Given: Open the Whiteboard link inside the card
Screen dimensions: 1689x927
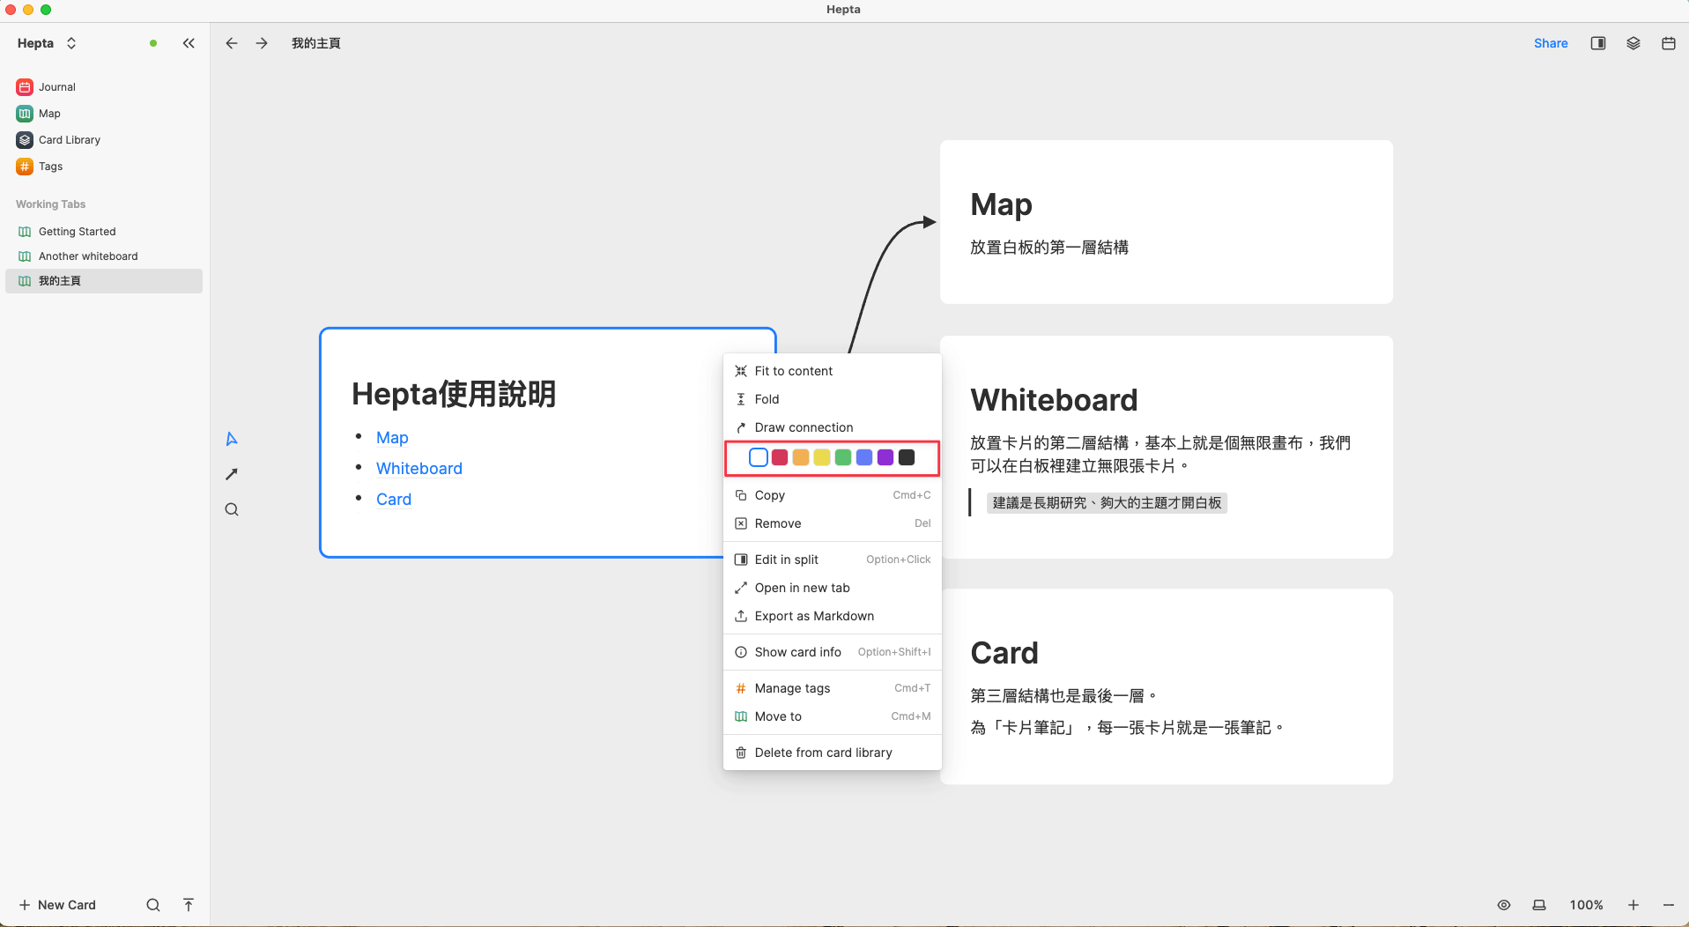Looking at the screenshot, I should 419,468.
